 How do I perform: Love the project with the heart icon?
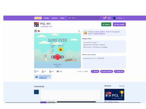coord(35,71)
